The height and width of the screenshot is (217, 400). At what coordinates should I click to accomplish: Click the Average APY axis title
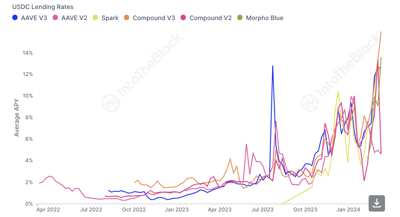pos(17,118)
